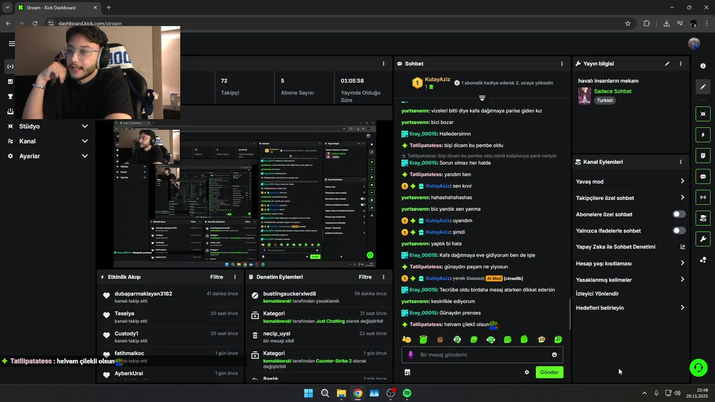Open Filtre in Denetim Eylemleri panel
The height and width of the screenshot is (402, 715).
365,277
